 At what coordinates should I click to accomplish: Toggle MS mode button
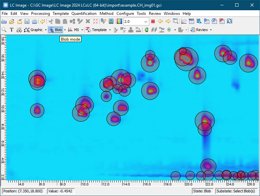(x=74, y=30)
